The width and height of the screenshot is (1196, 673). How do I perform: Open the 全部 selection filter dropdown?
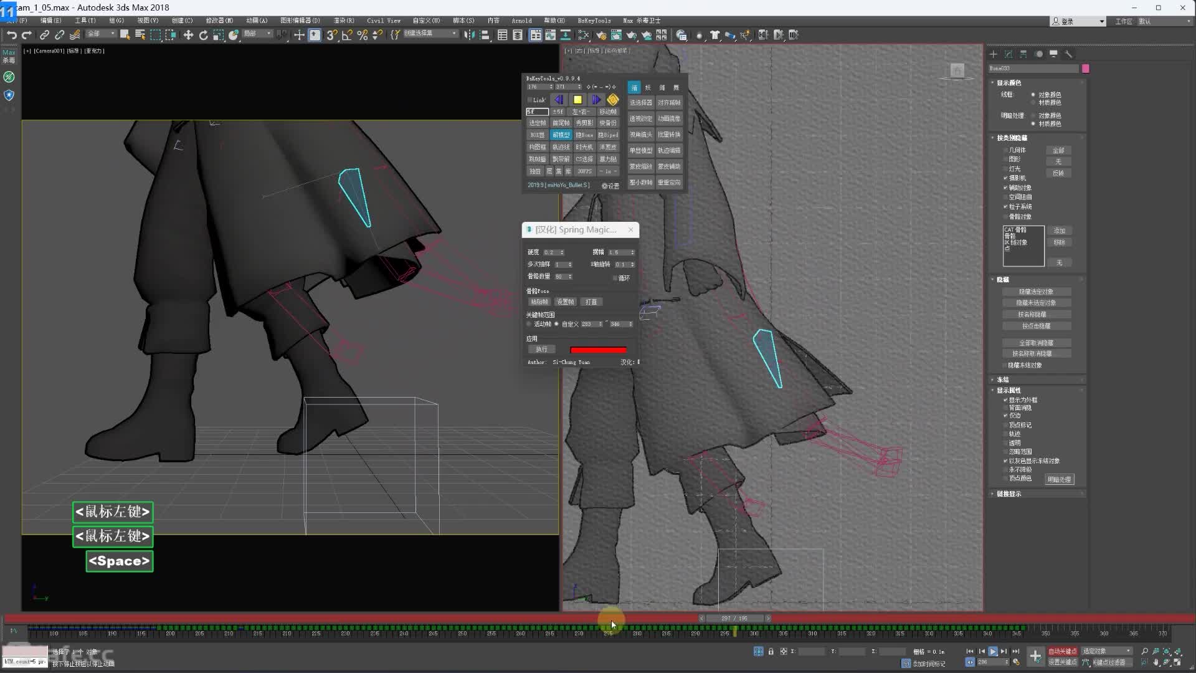click(x=101, y=34)
